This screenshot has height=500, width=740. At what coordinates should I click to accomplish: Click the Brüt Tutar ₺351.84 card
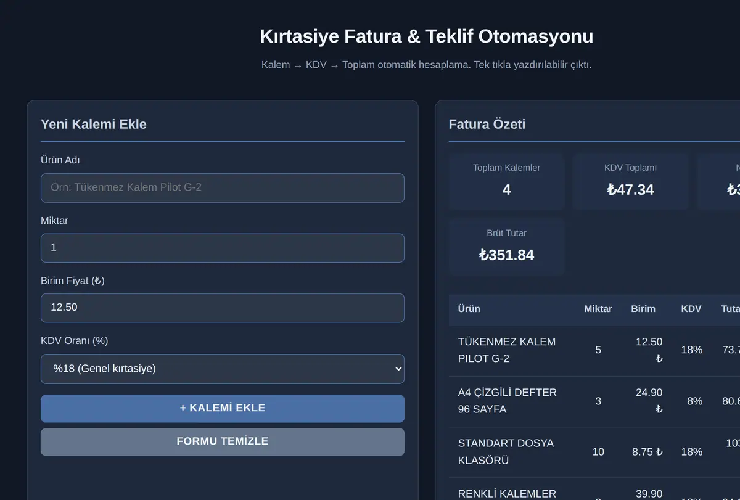tap(507, 247)
